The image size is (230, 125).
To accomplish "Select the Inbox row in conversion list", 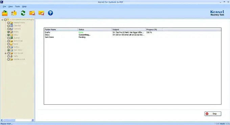I will pyautogui.click(x=133, y=35).
